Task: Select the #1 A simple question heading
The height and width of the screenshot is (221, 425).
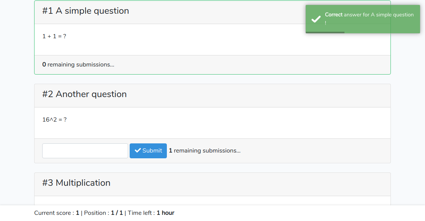Action: click(x=86, y=11)
